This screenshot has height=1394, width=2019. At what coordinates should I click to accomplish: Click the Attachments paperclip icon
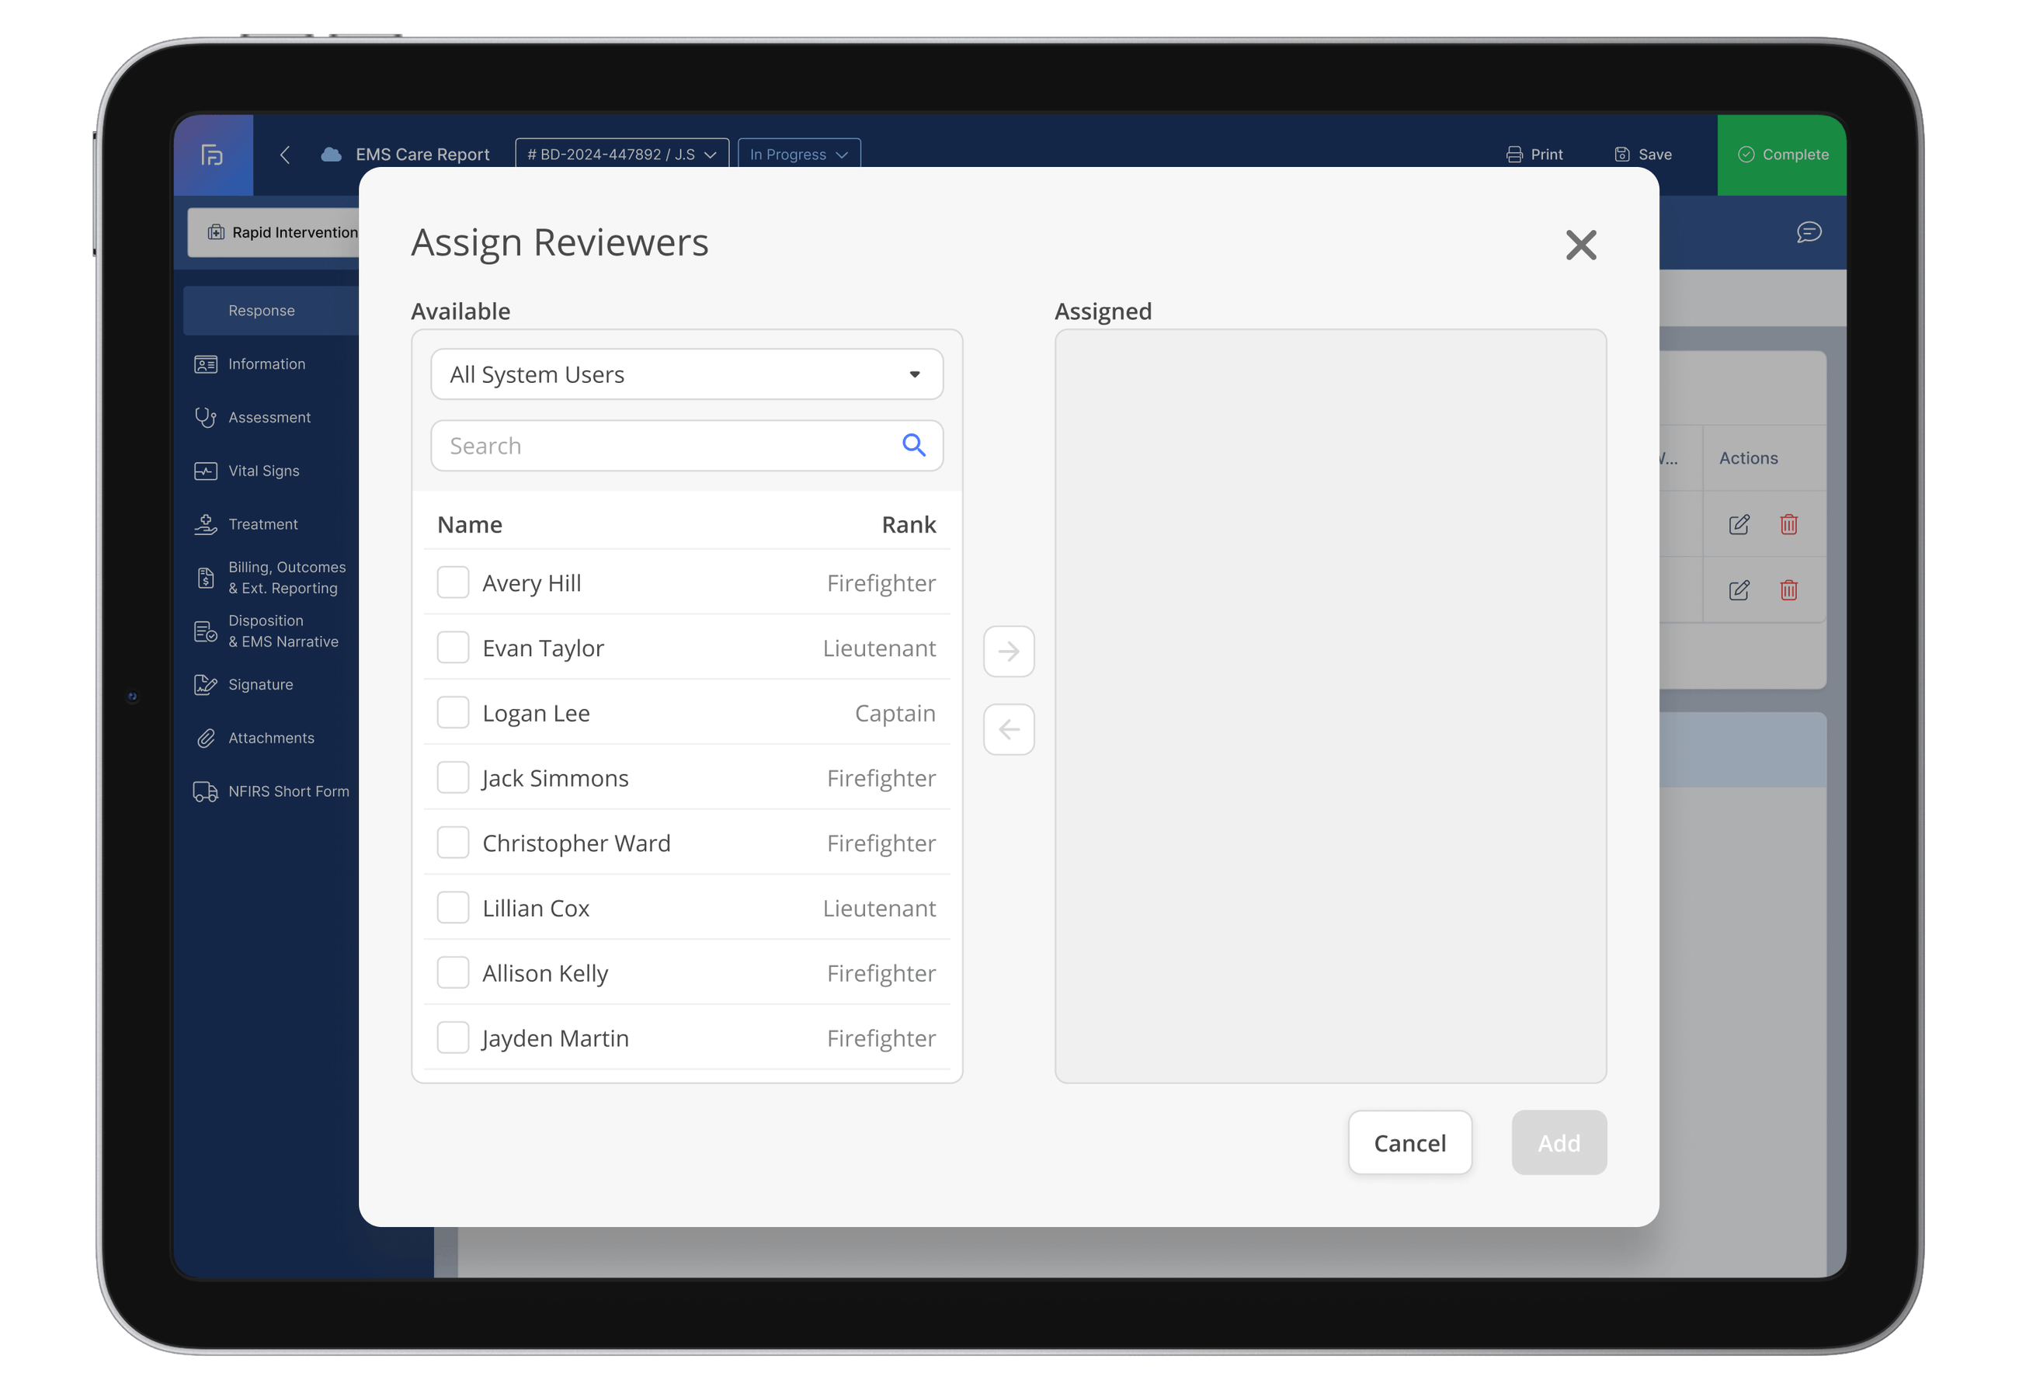coord(206,737)
